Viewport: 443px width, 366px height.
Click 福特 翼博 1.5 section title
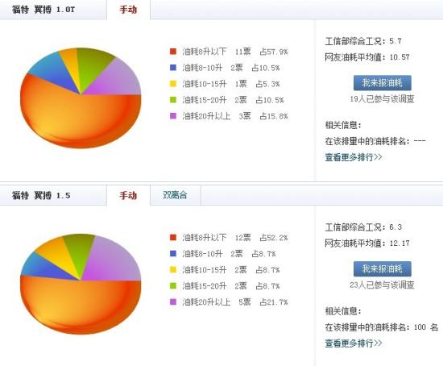(x=41, y=195)
